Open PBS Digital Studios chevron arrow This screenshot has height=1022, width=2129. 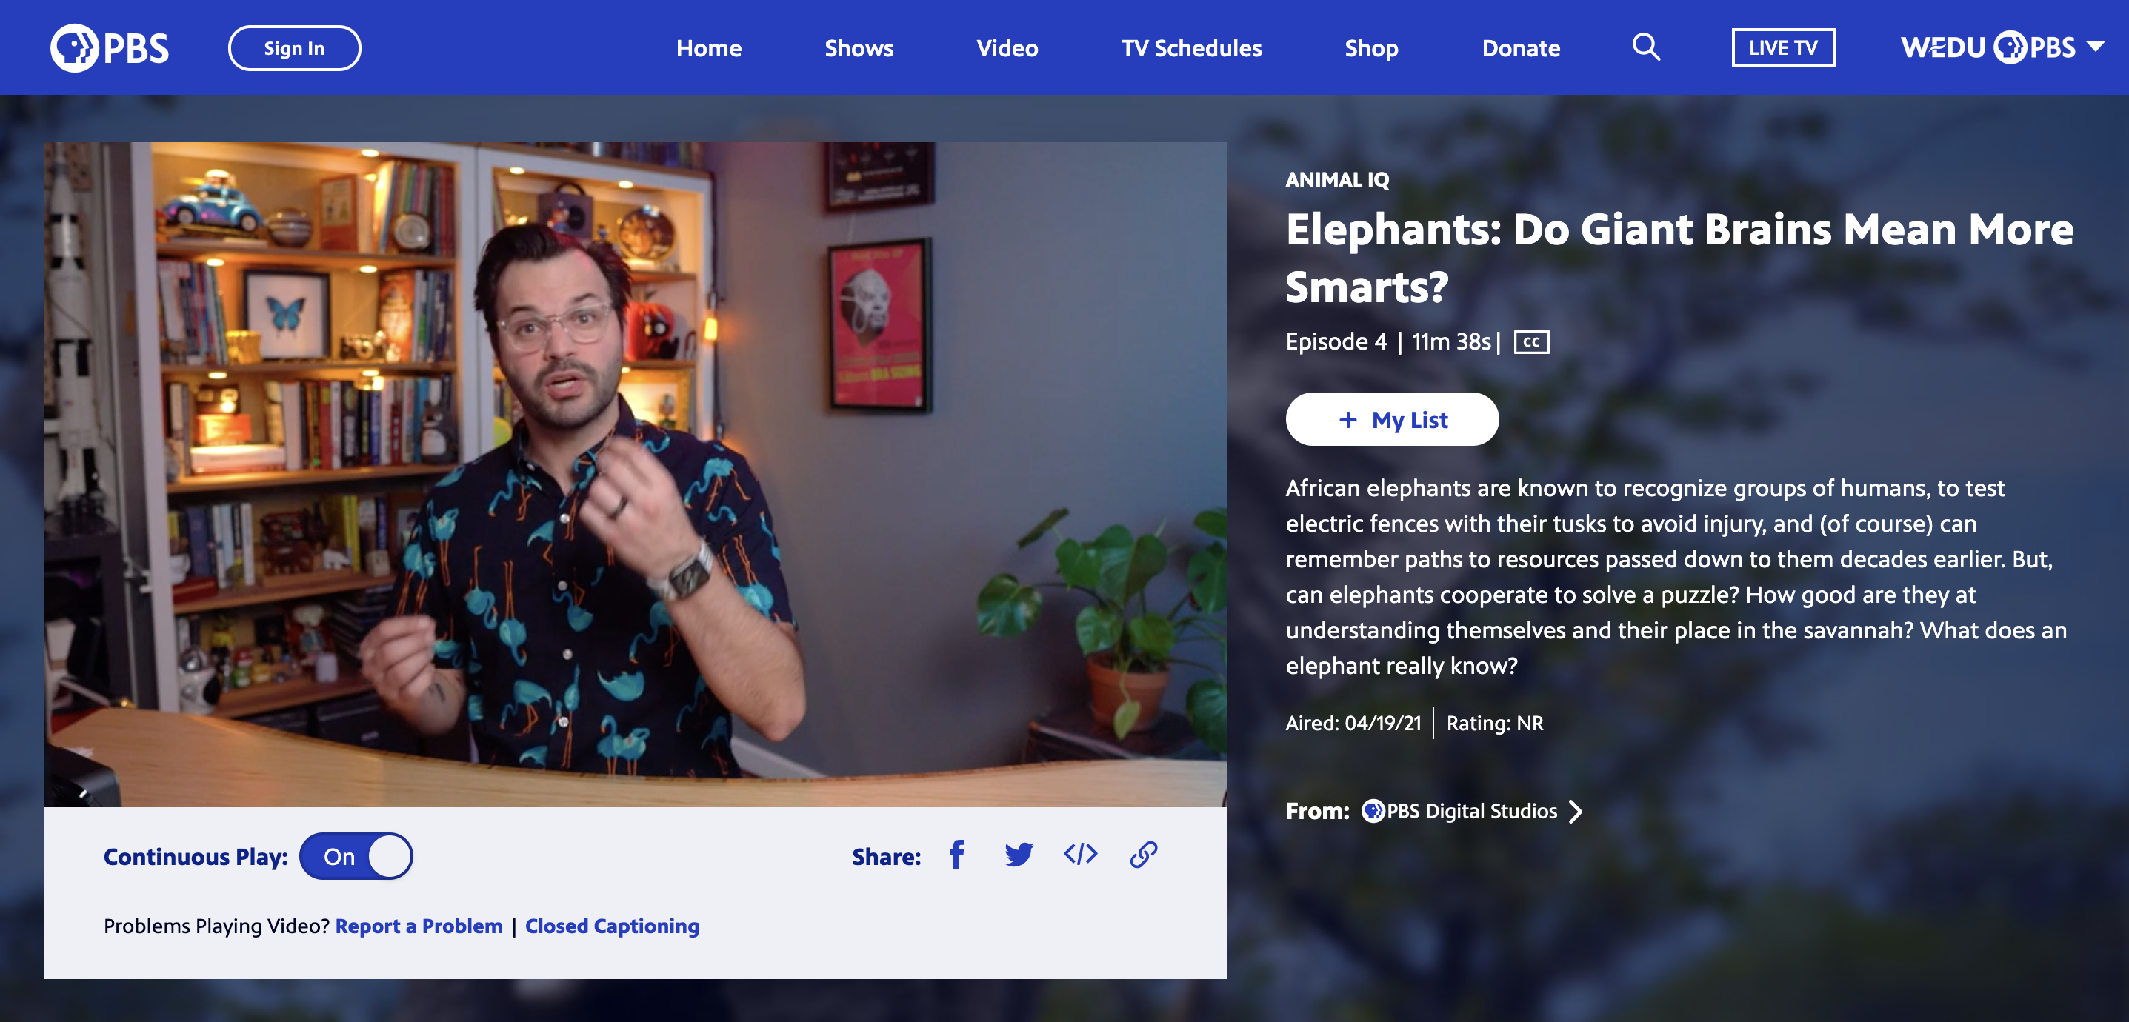(x=1576, y=810)
